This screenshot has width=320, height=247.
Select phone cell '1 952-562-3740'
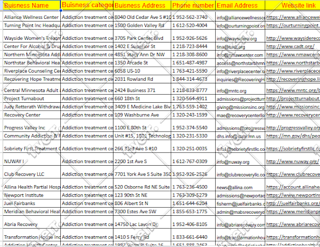coord(193,17)
